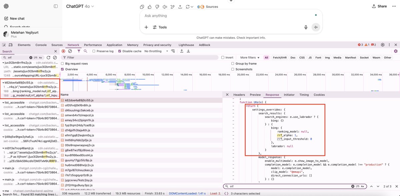Start voice input with the microphone icon

pyautogui.click(x=306, y=27)
